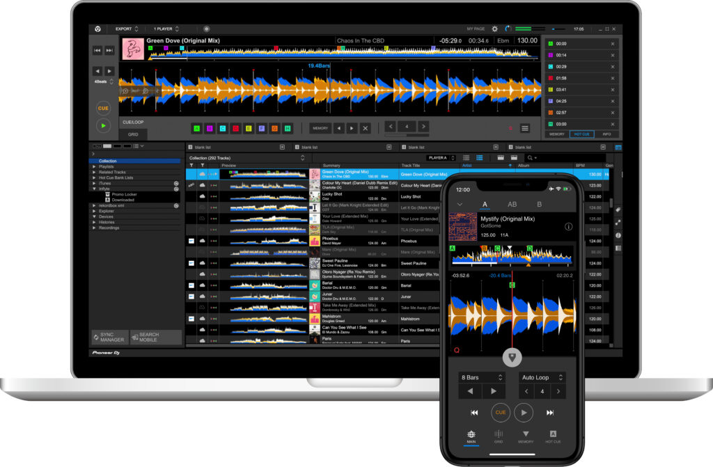713x467 pixels.
Task: Click the SYNC MANAGER button
Action: coord(109,336)
